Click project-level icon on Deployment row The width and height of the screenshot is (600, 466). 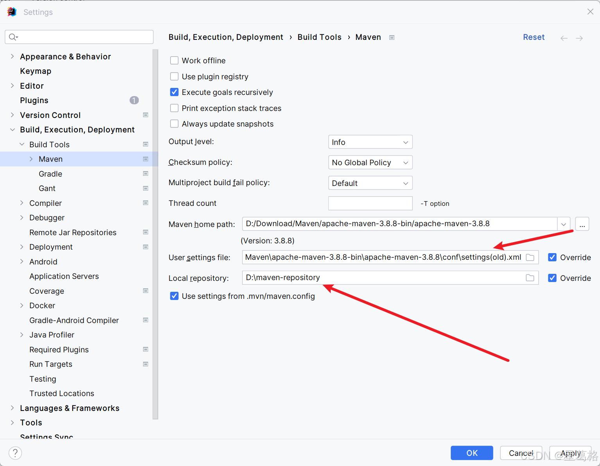pos(146,247)
